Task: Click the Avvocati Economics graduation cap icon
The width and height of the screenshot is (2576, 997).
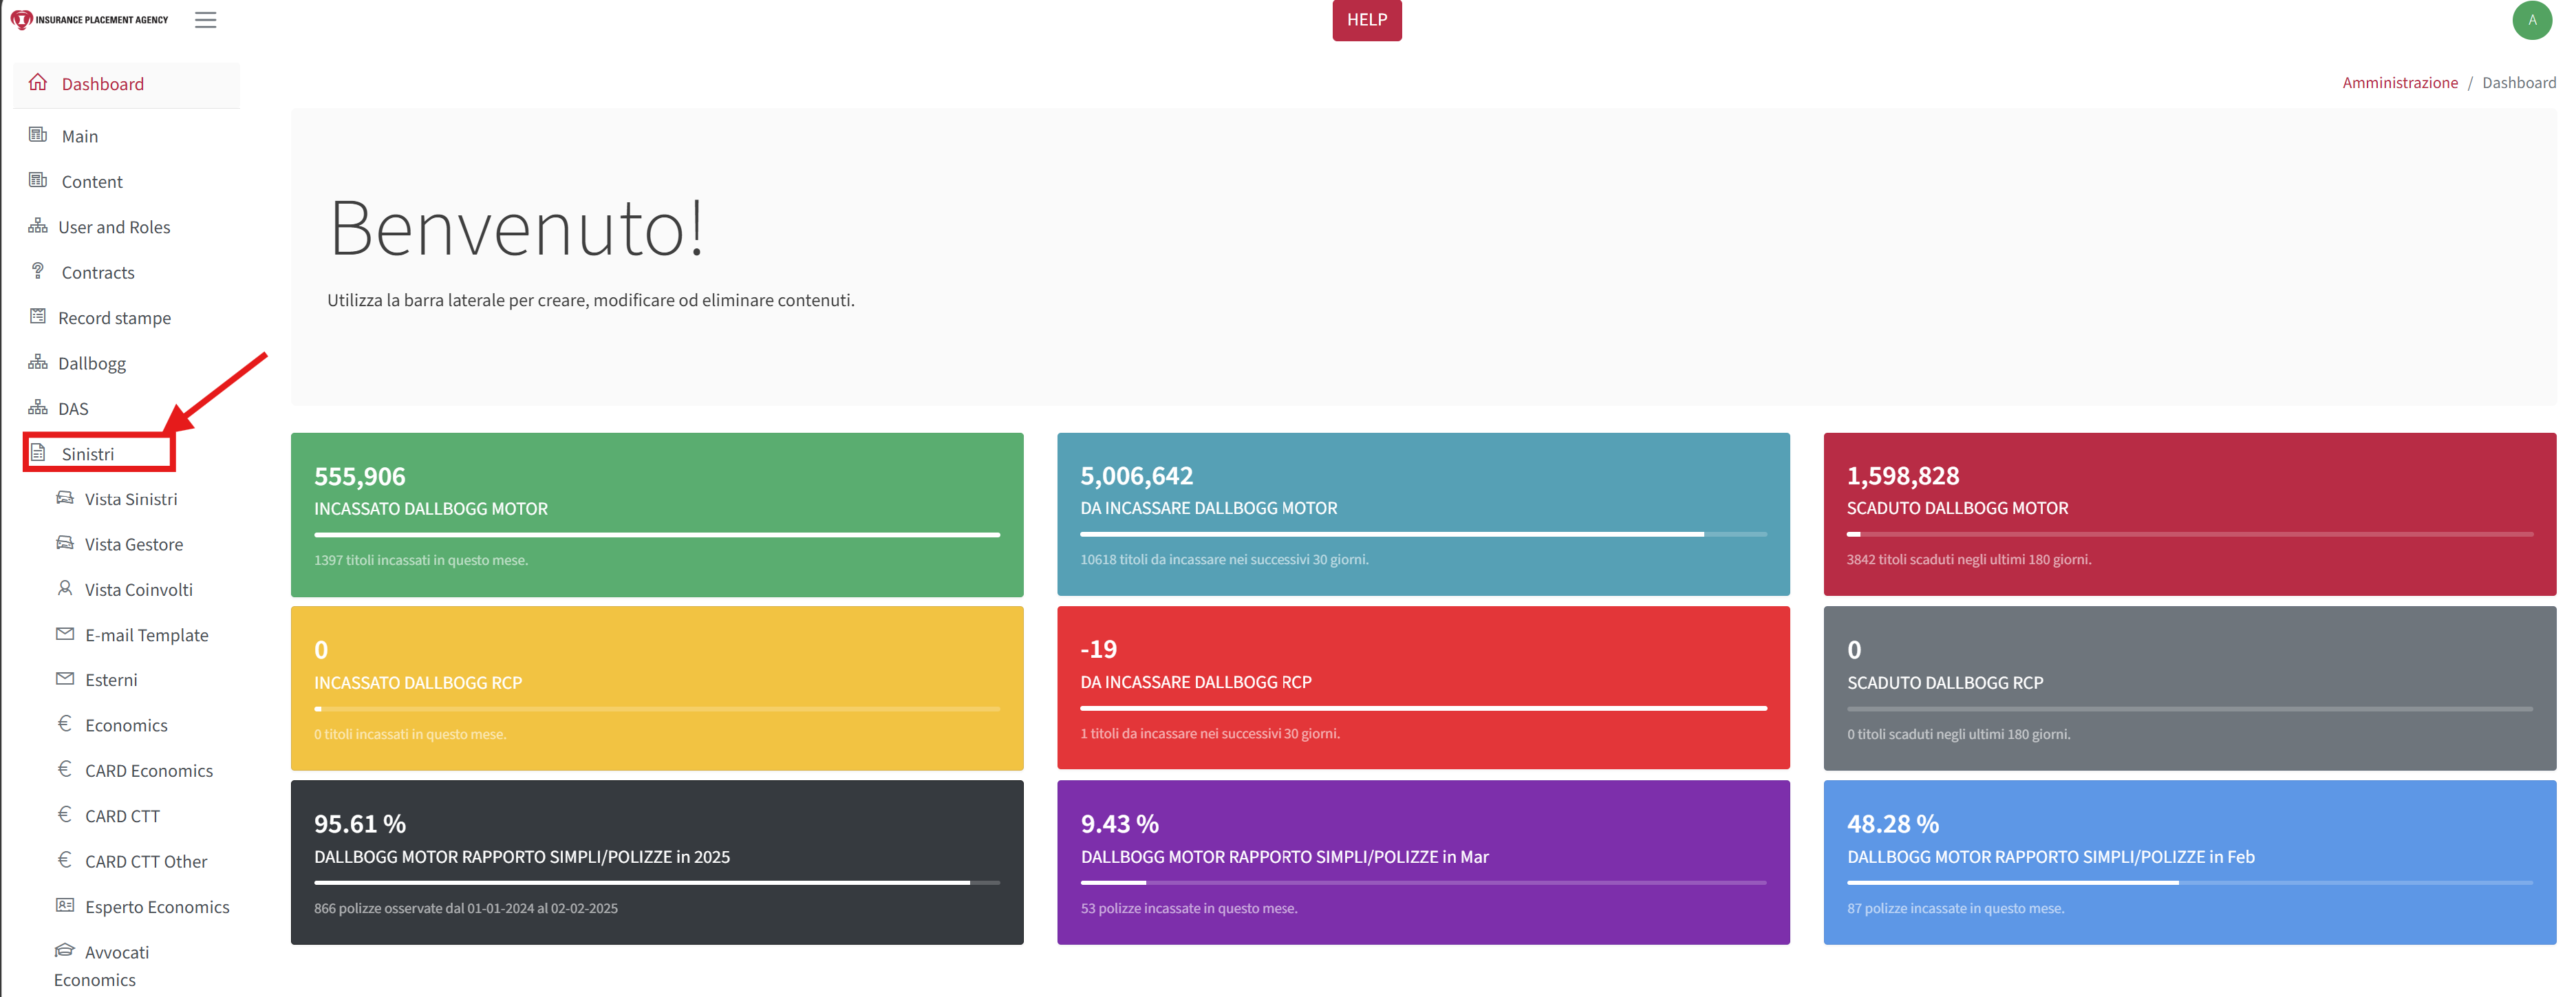Action: (x=65, y=951)
